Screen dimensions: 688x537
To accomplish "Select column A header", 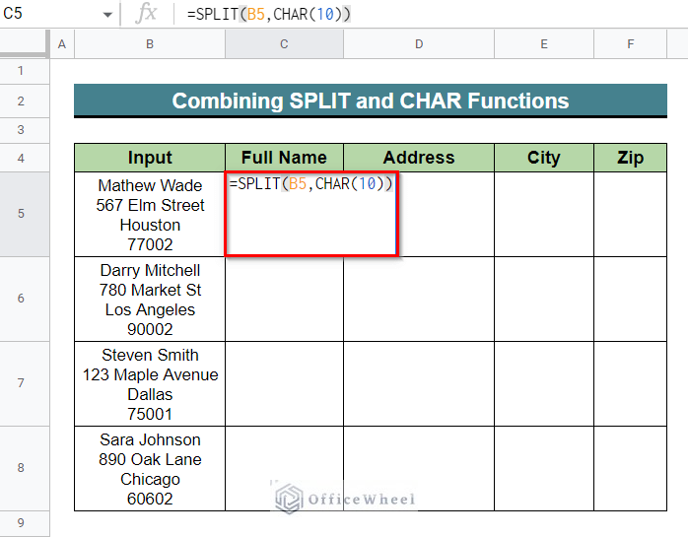I will [x=62, y=44].
